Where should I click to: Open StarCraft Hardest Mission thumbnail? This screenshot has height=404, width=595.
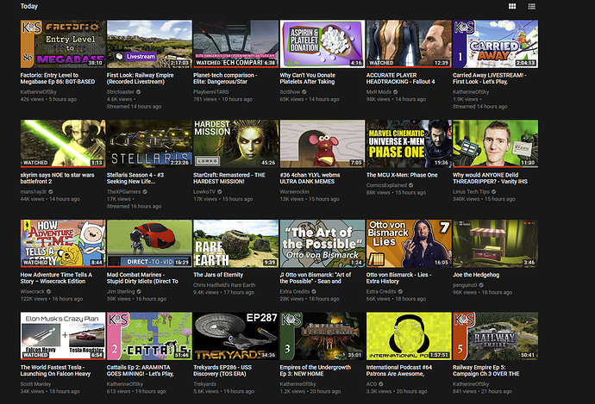pyautogui.click(x=236, y=144)
